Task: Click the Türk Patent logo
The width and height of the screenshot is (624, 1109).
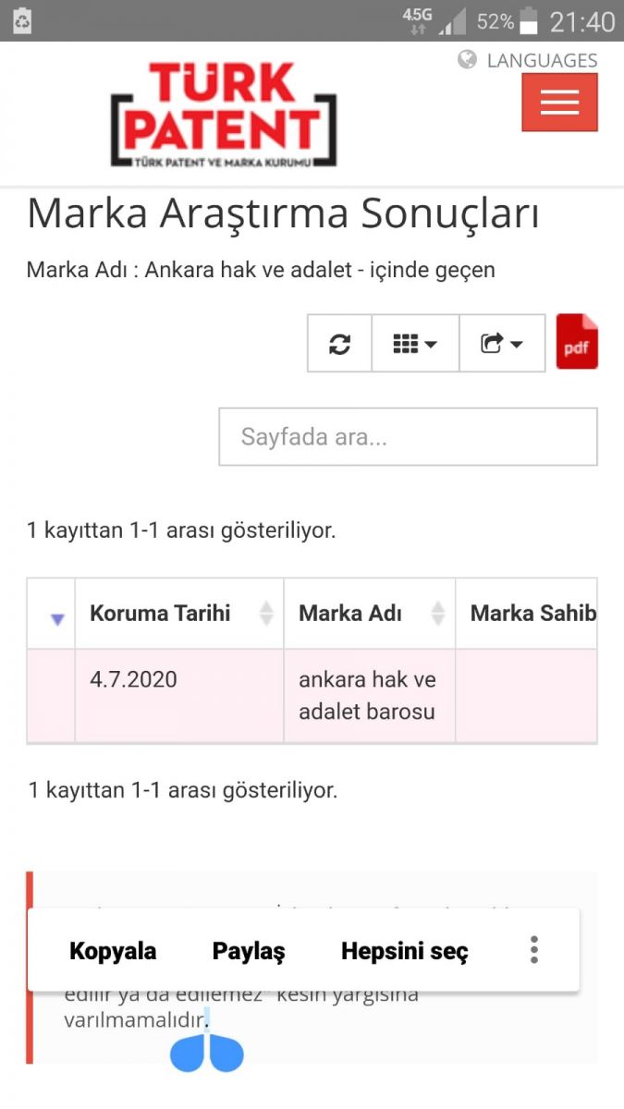Action: [223, 115]
